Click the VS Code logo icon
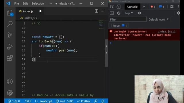The image size is (184, 103). tap(8, 3)
